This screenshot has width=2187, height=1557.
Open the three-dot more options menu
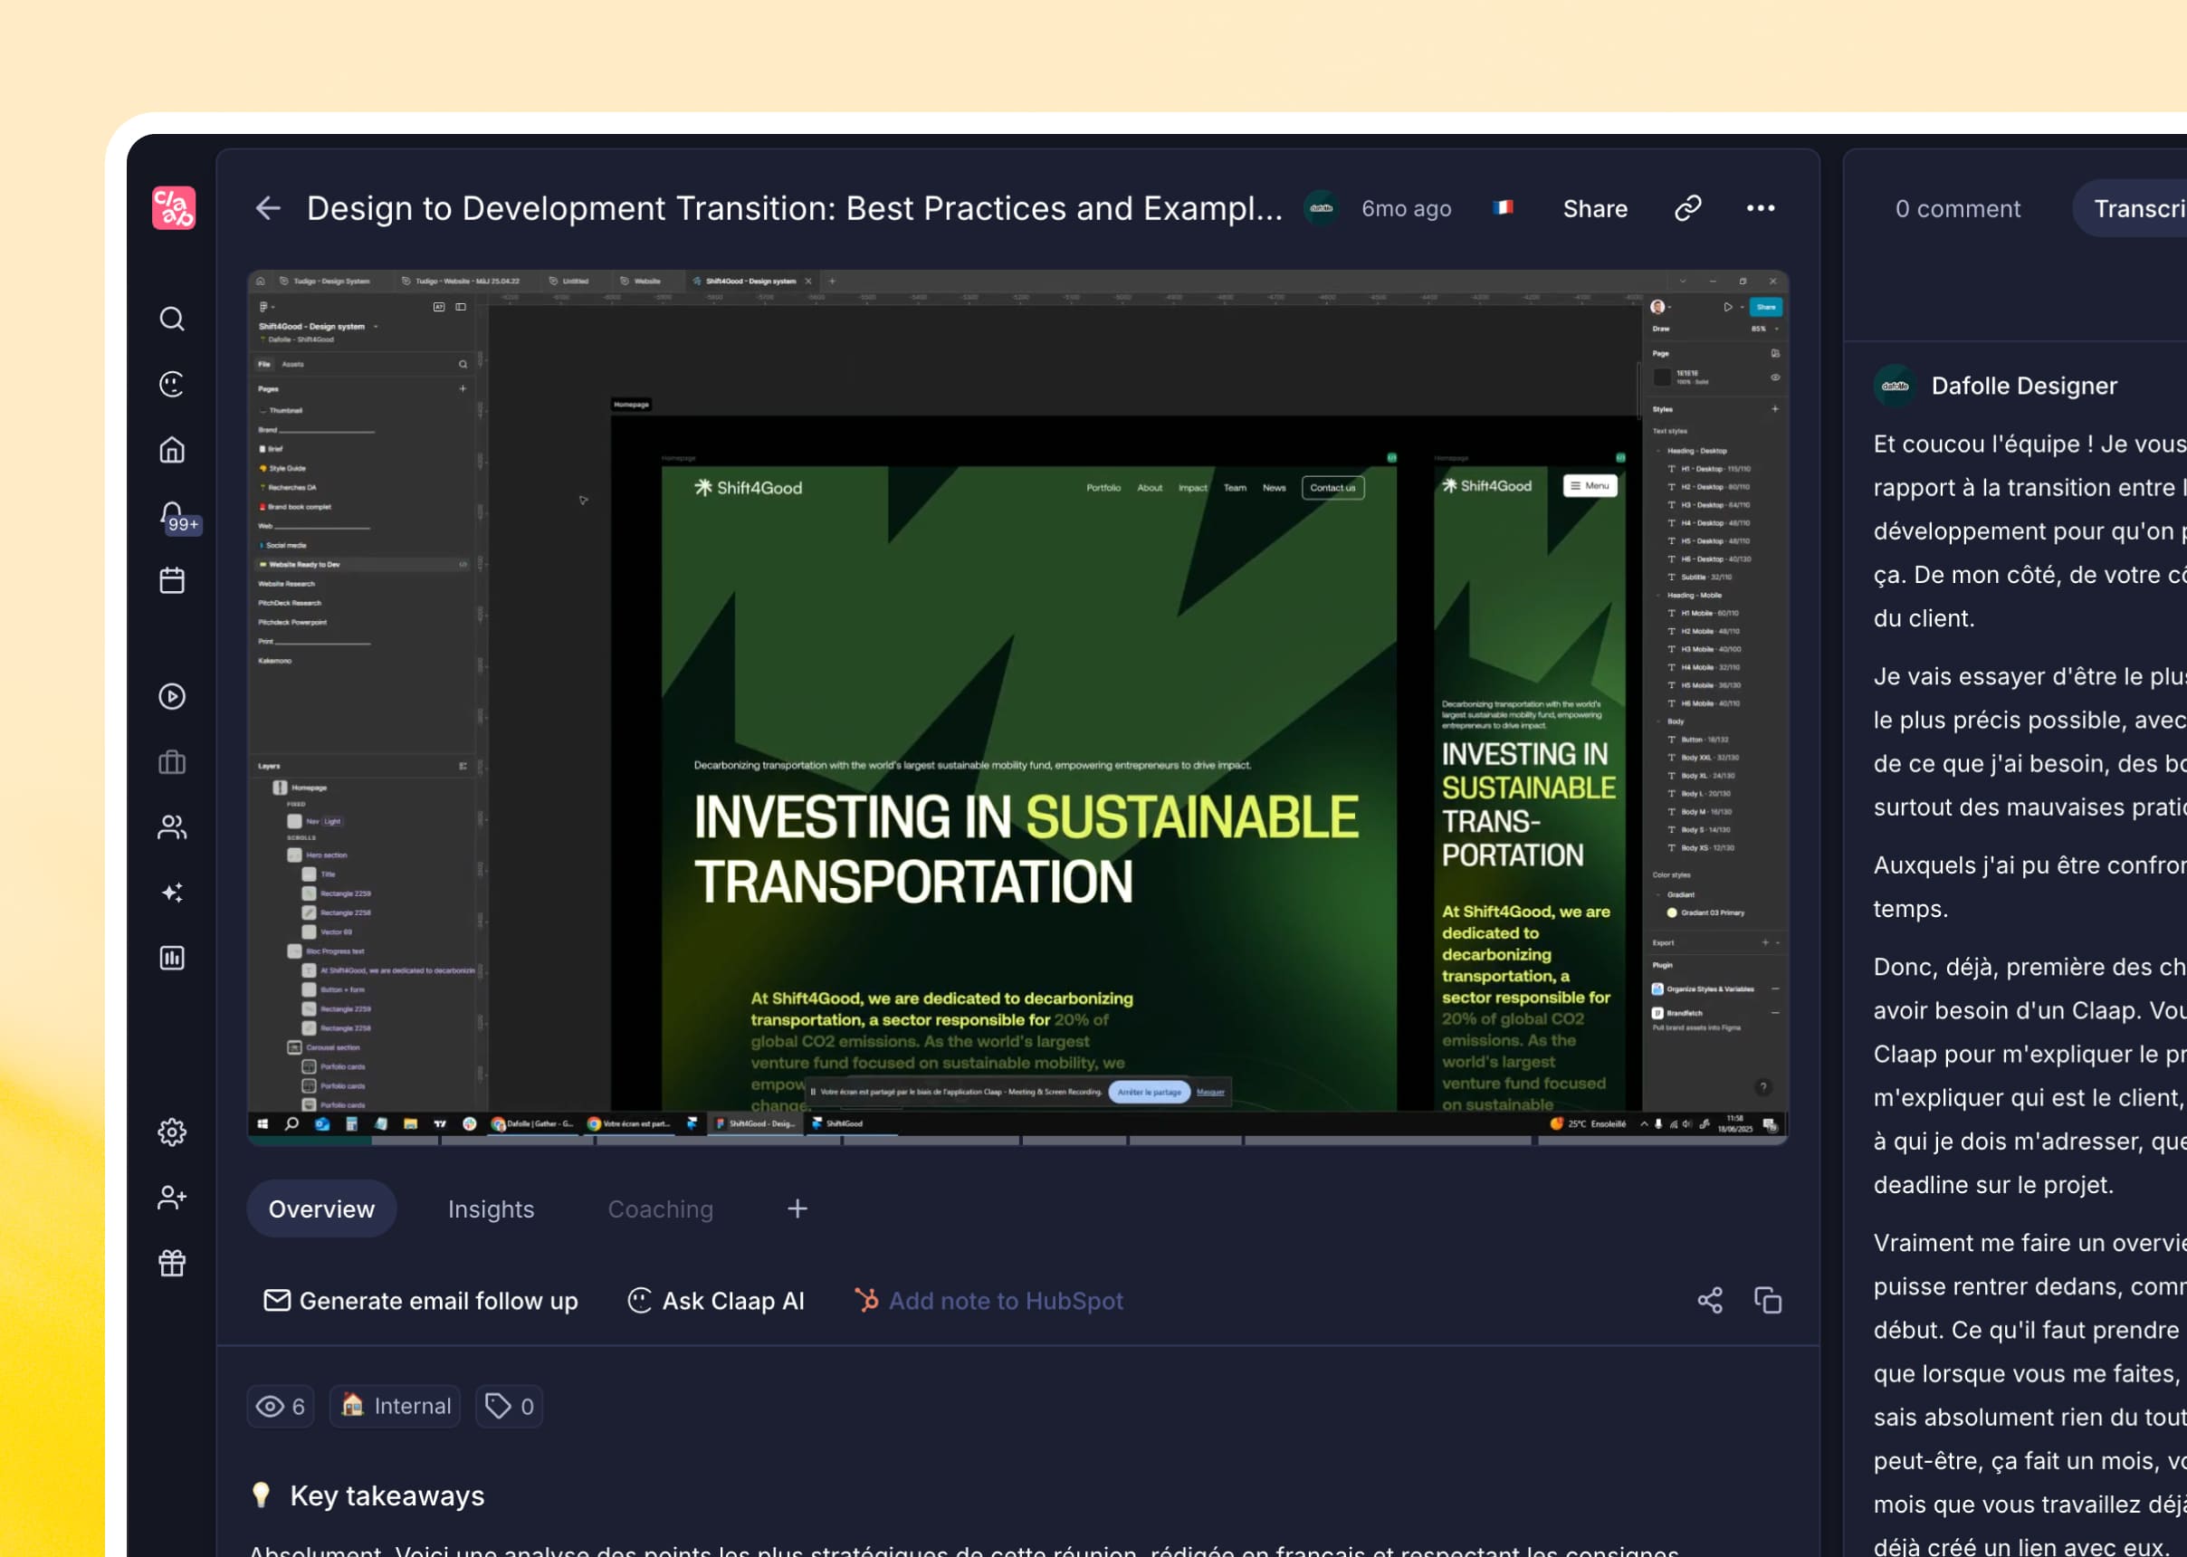pyautogui.click(x=1761, y=208)
